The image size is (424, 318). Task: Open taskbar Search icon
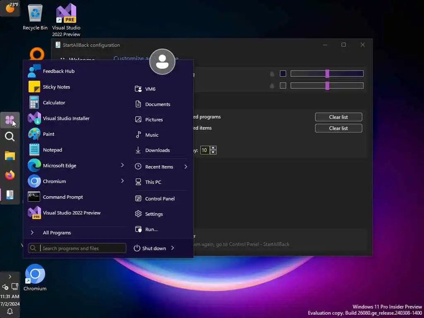(10, 137)
